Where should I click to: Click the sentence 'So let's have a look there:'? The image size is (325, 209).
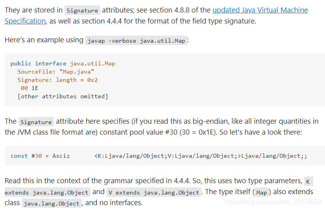click(x=261, y=132)
